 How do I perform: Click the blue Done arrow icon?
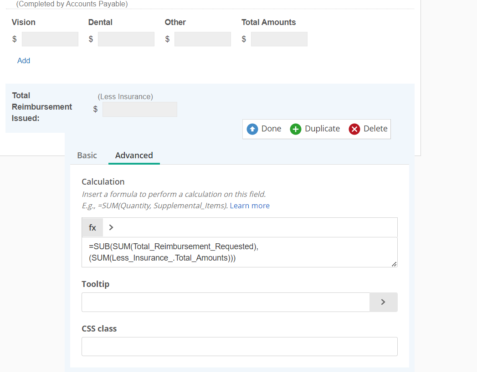252,129
